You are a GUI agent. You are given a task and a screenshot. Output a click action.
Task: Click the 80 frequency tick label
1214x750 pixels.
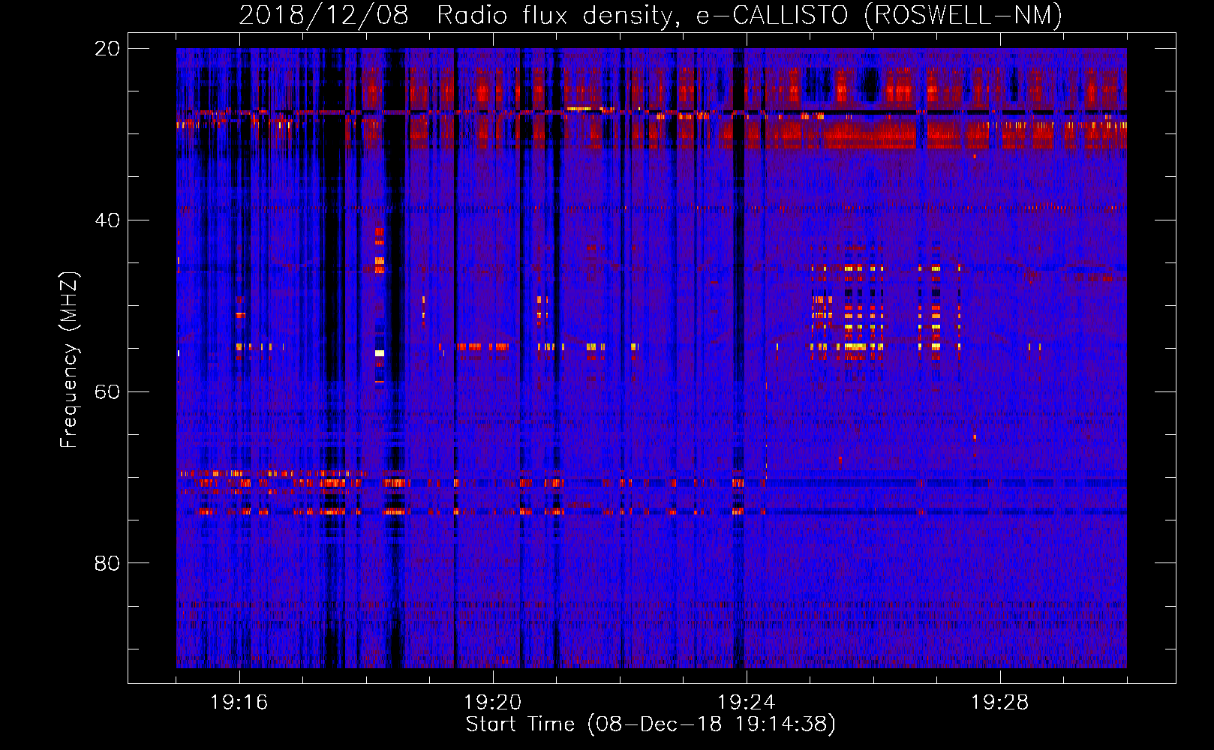coord(107,563)
